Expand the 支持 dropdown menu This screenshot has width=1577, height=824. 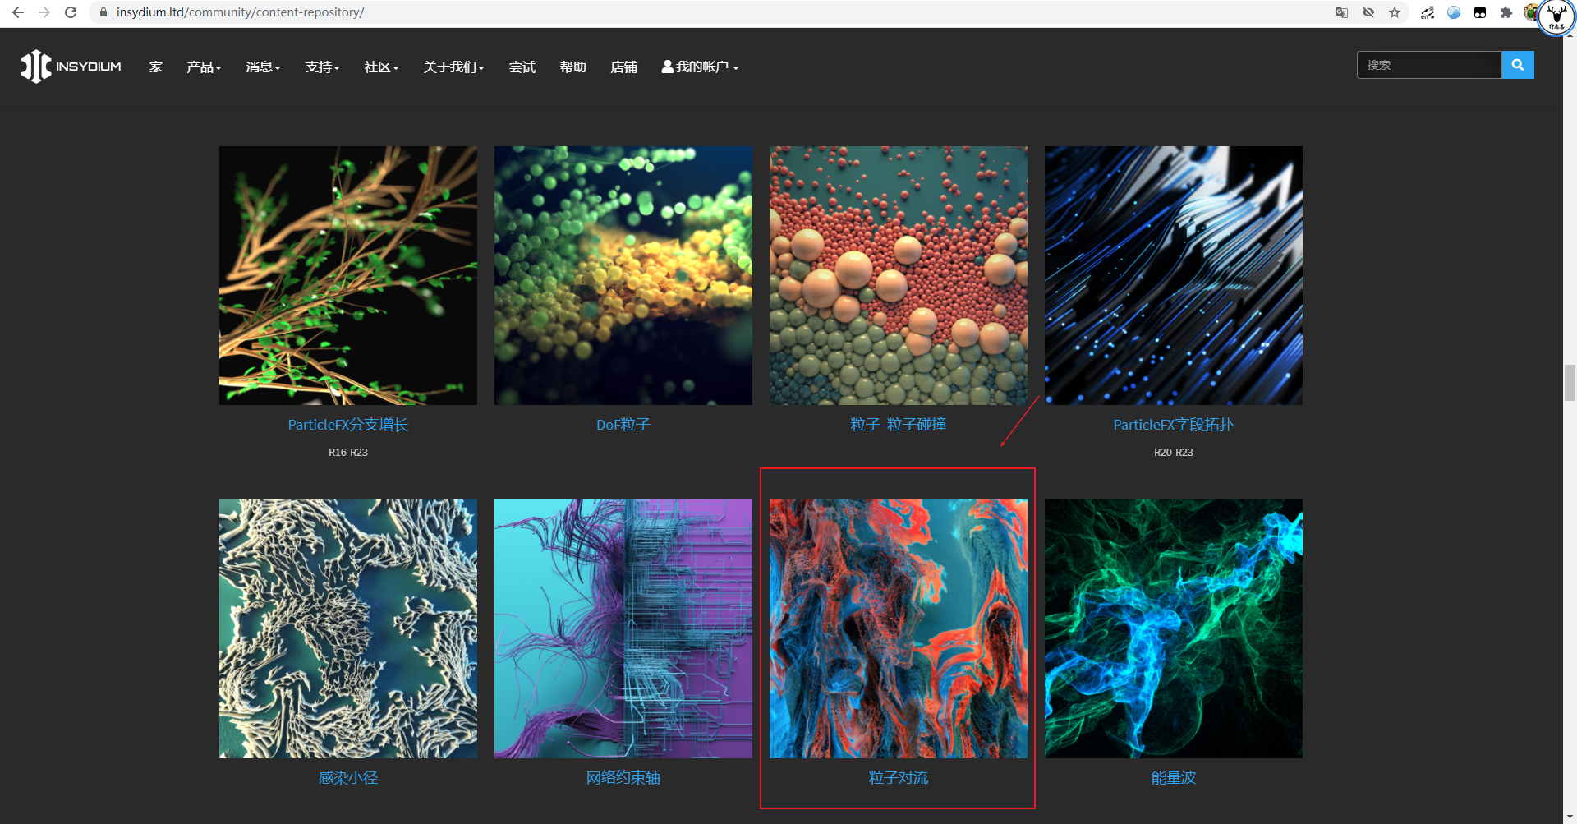[322, 67]
